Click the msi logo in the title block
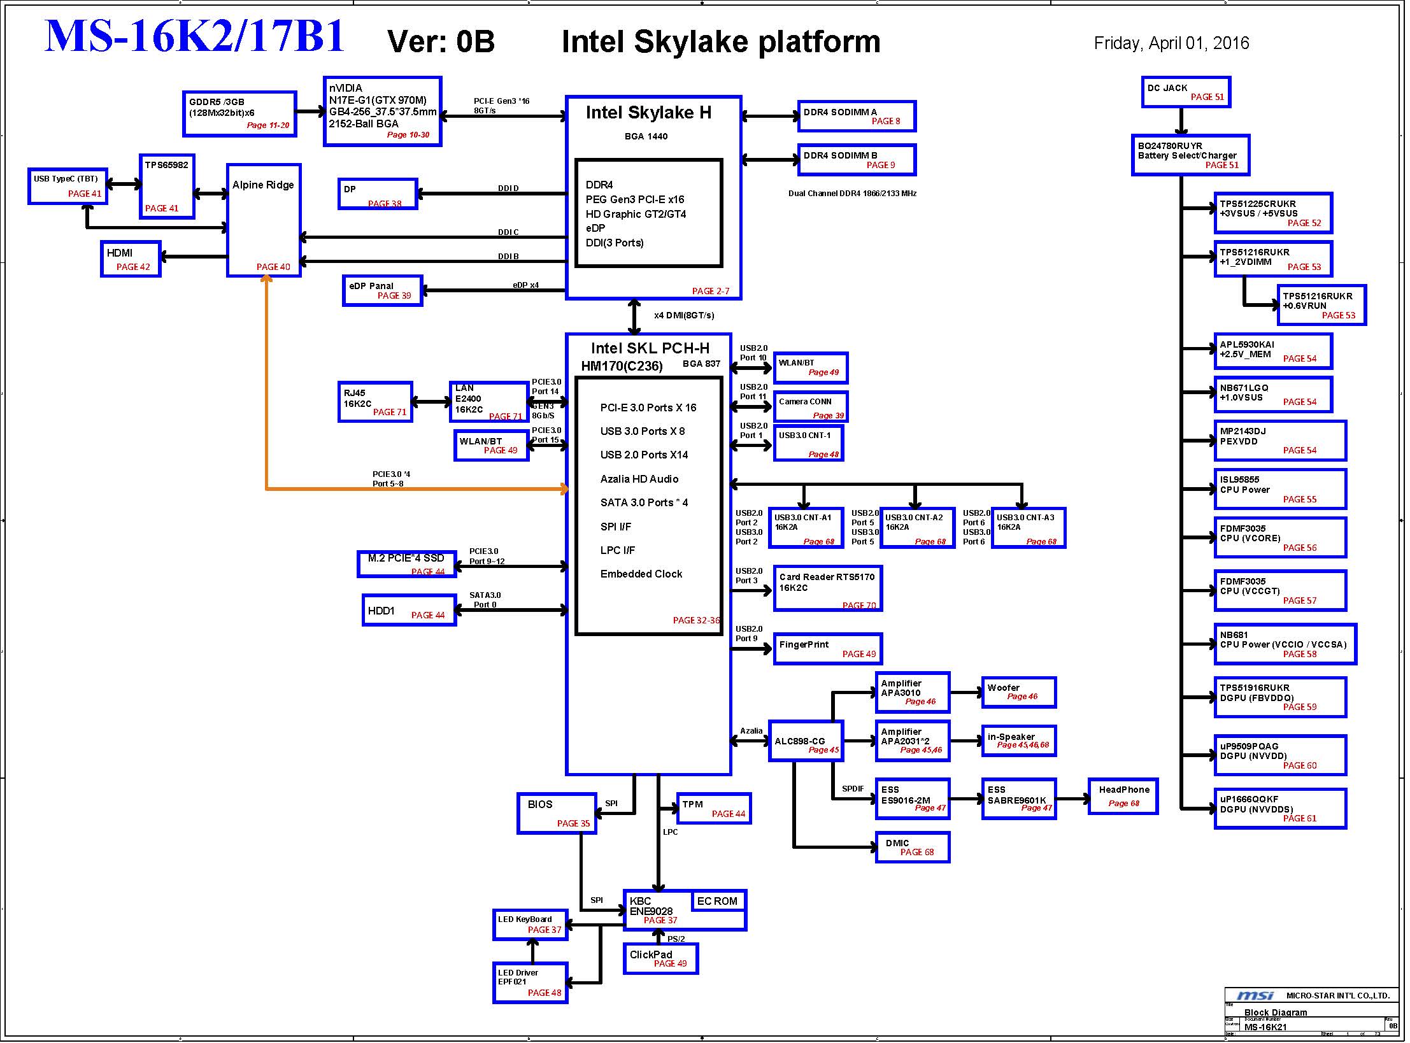The image size is (1410, 1043). pyautogui.click(x=1255, y=995)
